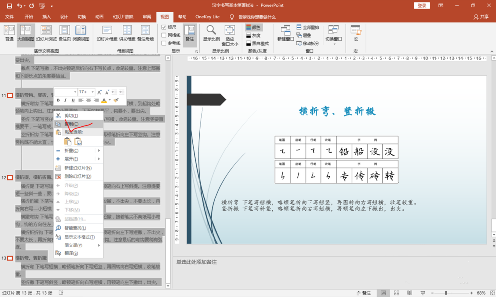The width and height of the screenshot is (496, 297).
Task: Open the font size dropdown showing 17+
Action: click(x=92, y=92)
